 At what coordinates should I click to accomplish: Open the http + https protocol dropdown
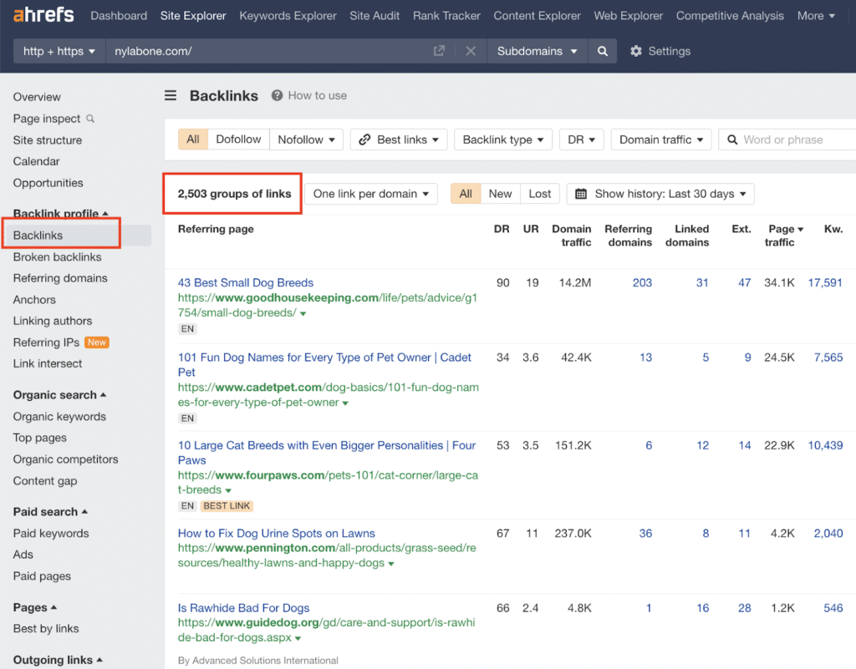[59, 51]
